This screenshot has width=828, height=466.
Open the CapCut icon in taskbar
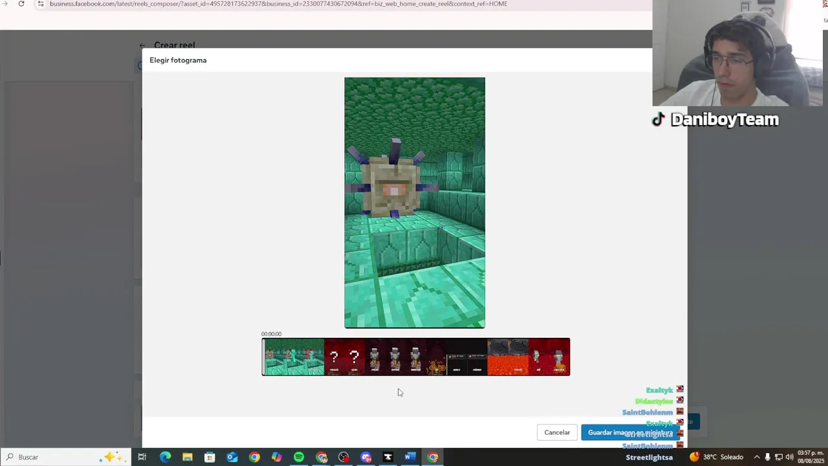387,457
